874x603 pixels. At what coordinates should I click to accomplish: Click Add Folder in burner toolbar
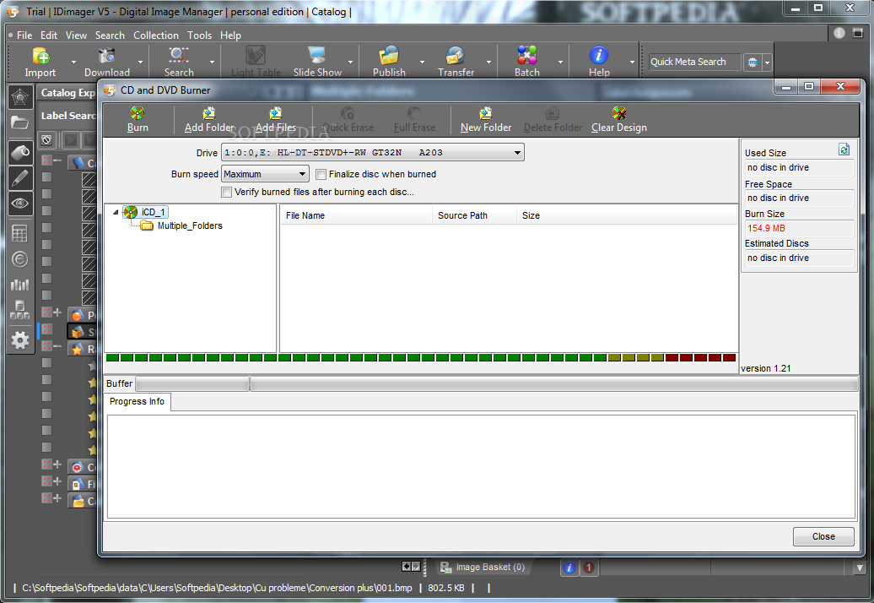[209, 120]
